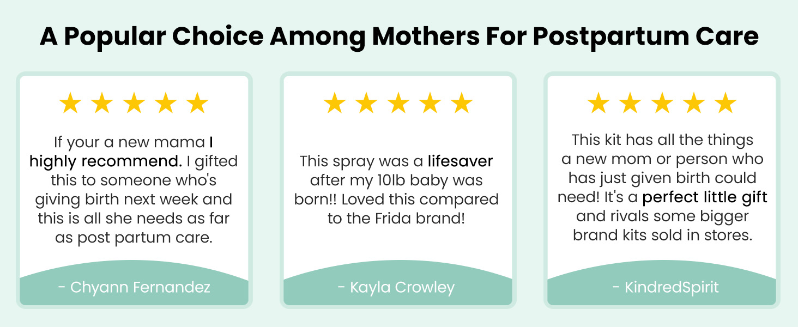
Task: Select the third star in Kayla Crowley's review
Action: (398, 104)
